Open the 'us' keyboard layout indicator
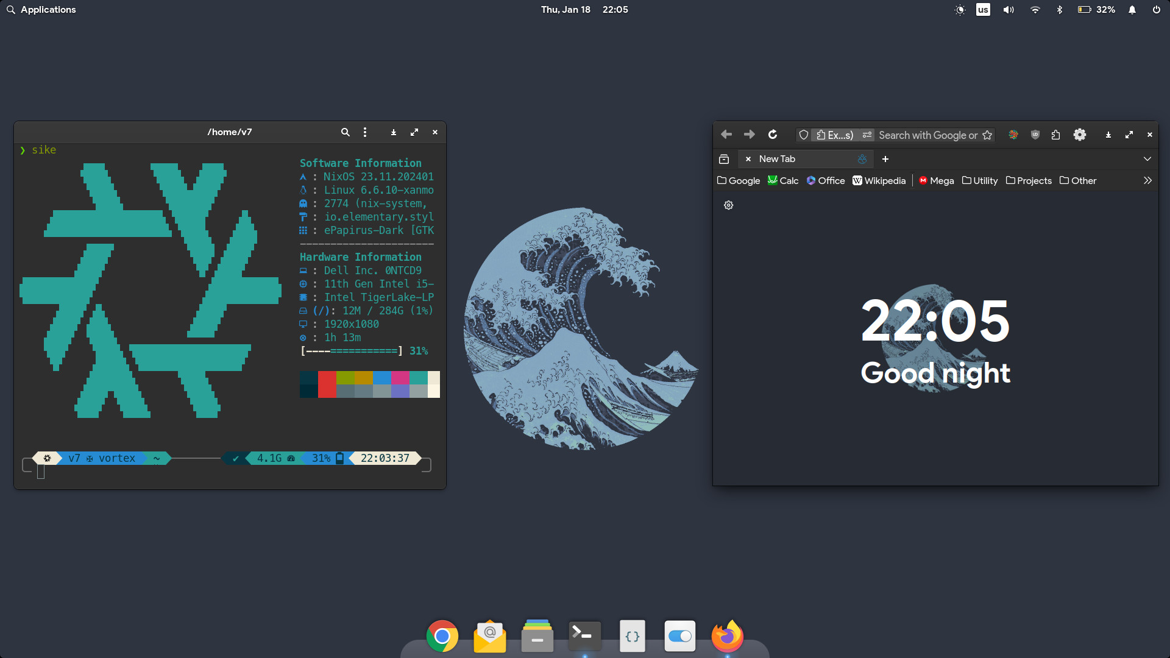 [x=983, y=10]
